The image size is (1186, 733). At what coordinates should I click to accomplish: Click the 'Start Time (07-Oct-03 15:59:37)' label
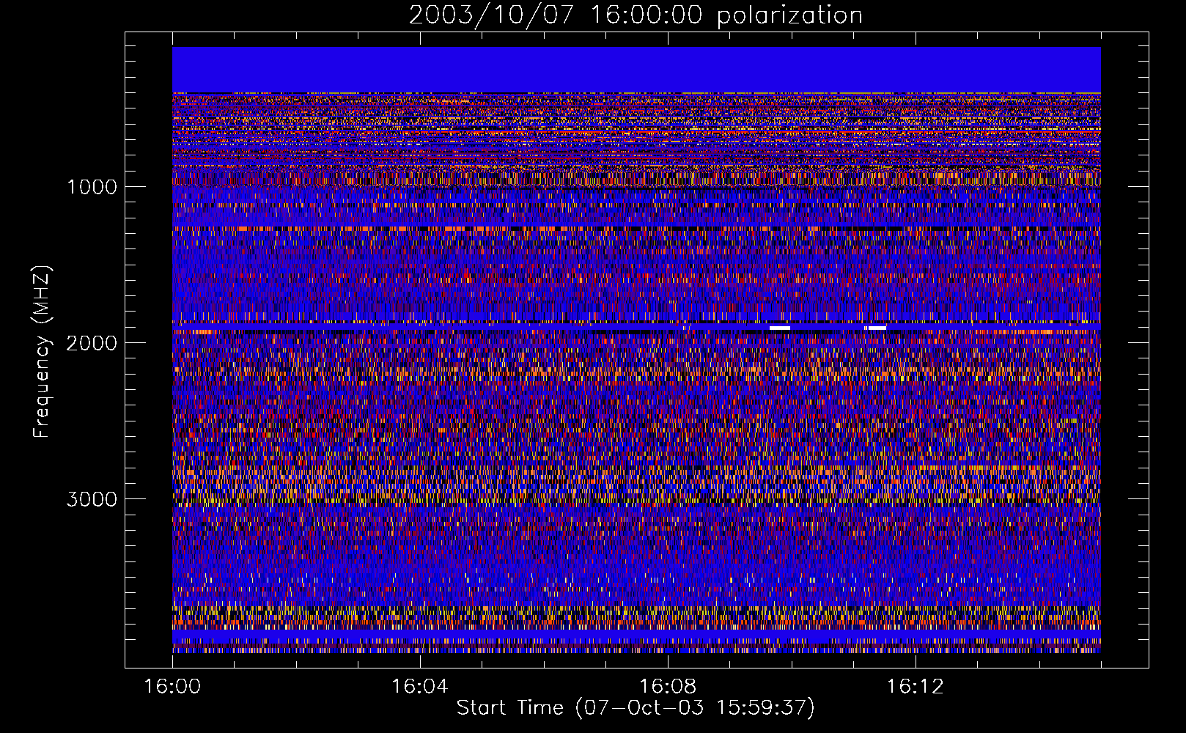pyautogui.click(x=636, y=708)
